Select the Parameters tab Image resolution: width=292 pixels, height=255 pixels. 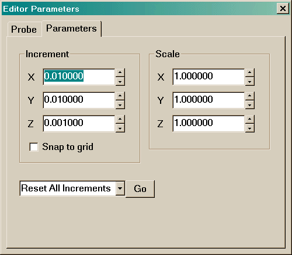(x=71, y=29)
